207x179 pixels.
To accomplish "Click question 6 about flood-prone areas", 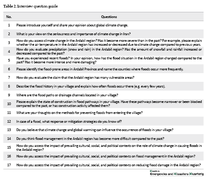I will click(x=100, y=69).
